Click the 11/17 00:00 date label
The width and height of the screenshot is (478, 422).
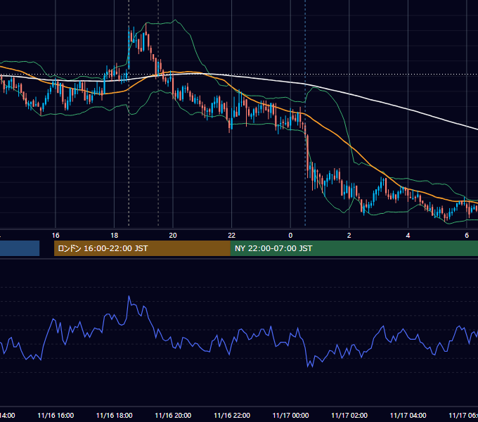click(290, 415)
